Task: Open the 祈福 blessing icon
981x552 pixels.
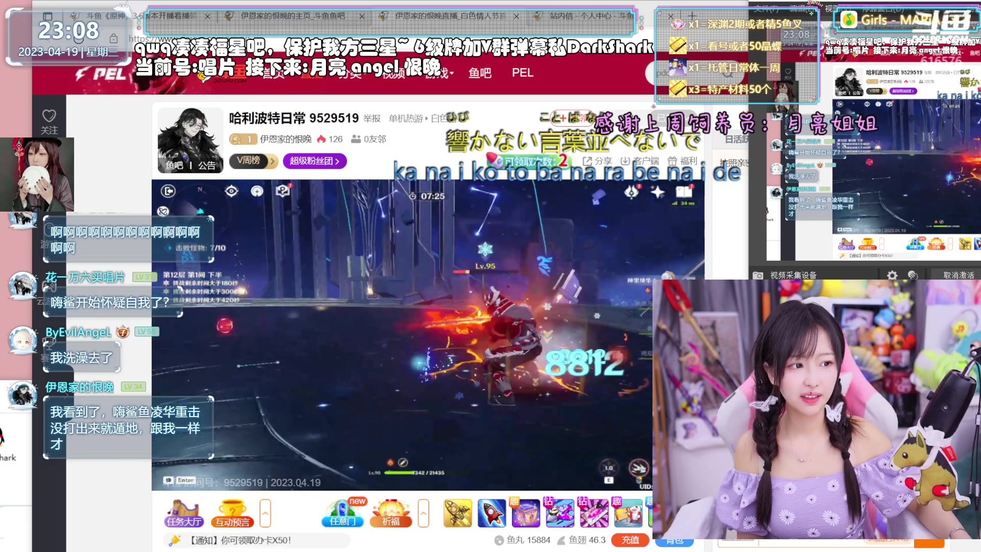Action: point(391,513)
